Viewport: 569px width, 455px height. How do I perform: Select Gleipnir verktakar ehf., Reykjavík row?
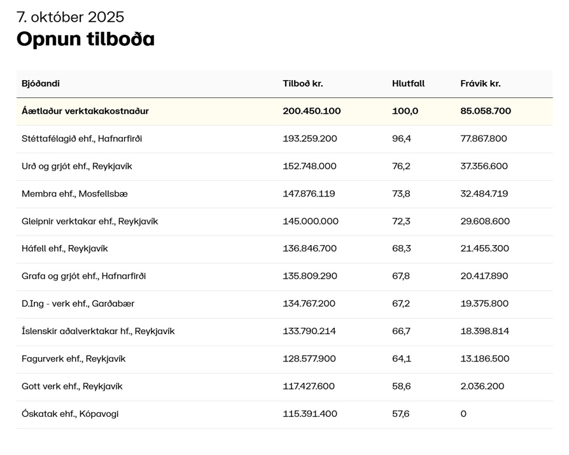click(90, 221)
